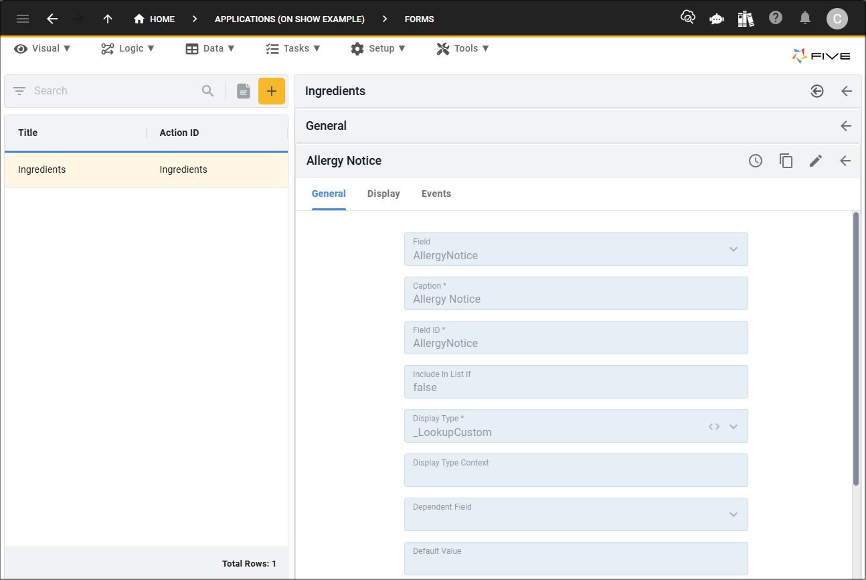The width and height of the screenshot is (866, 580).
Task: Open Applications (On Show Example) breadcrumb
Action: (x=290, y=19)
